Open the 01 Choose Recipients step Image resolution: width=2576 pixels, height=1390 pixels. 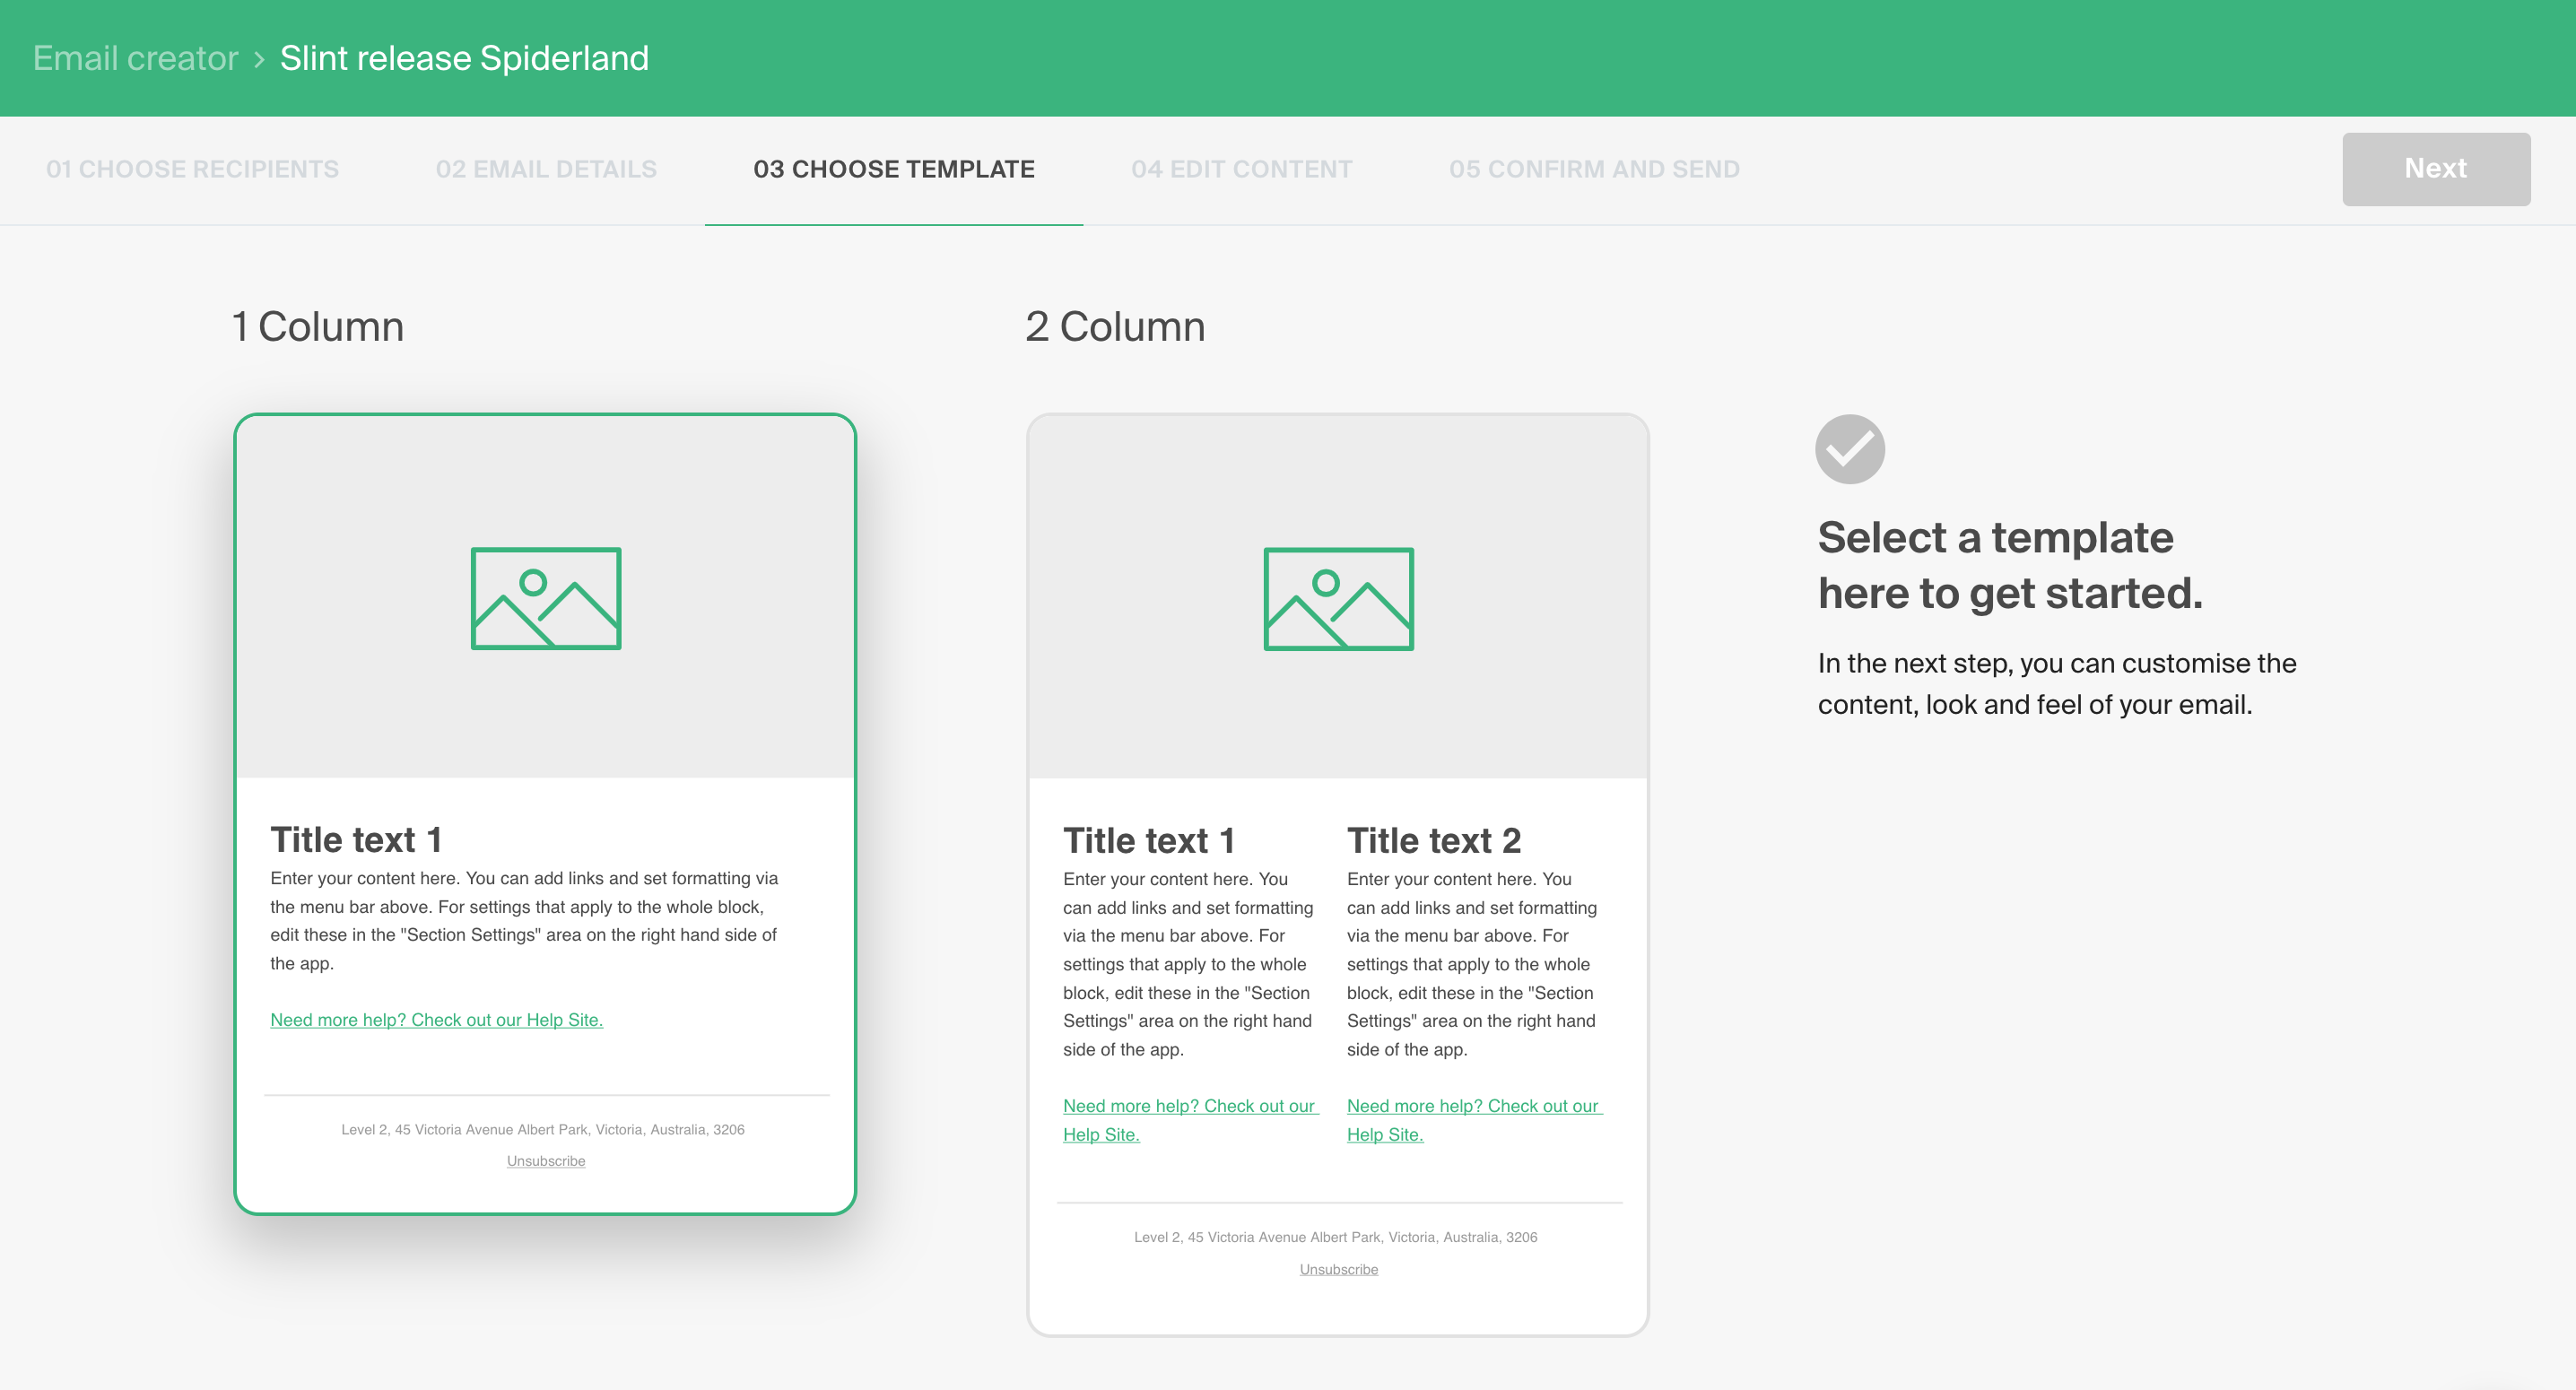pyautogui.click(x=192, y=169)
